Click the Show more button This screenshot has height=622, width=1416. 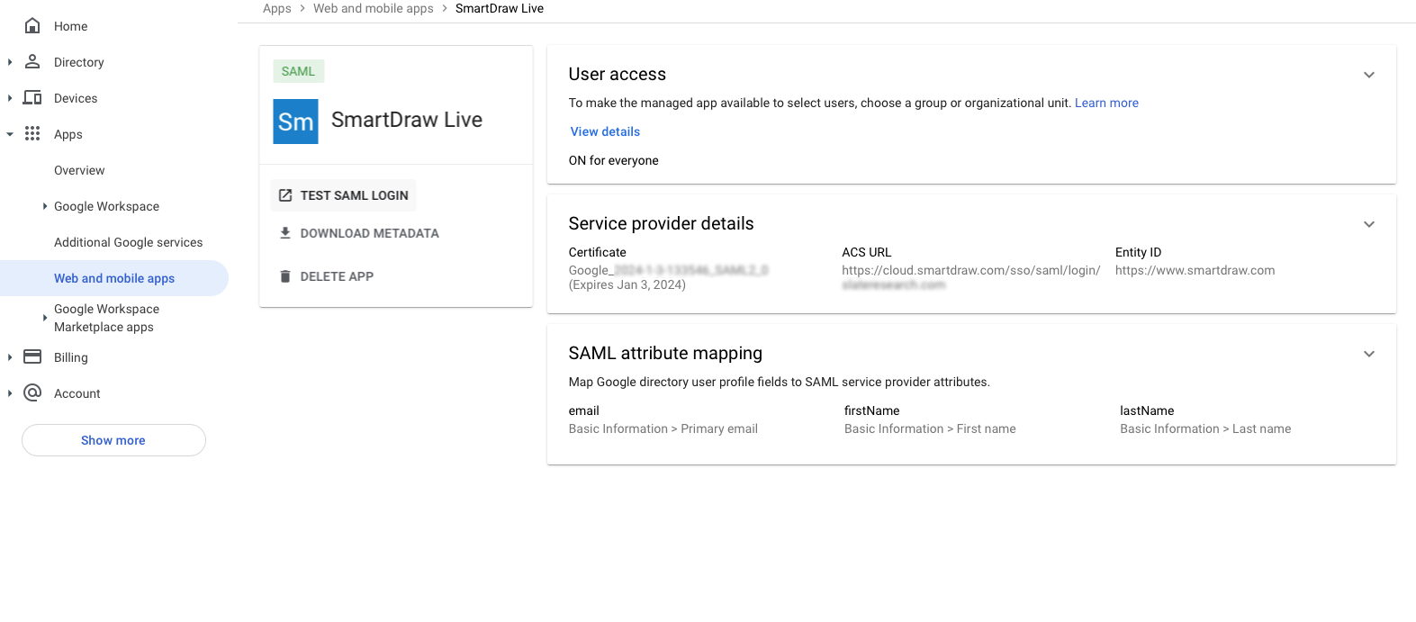click(x=113, y=440)
